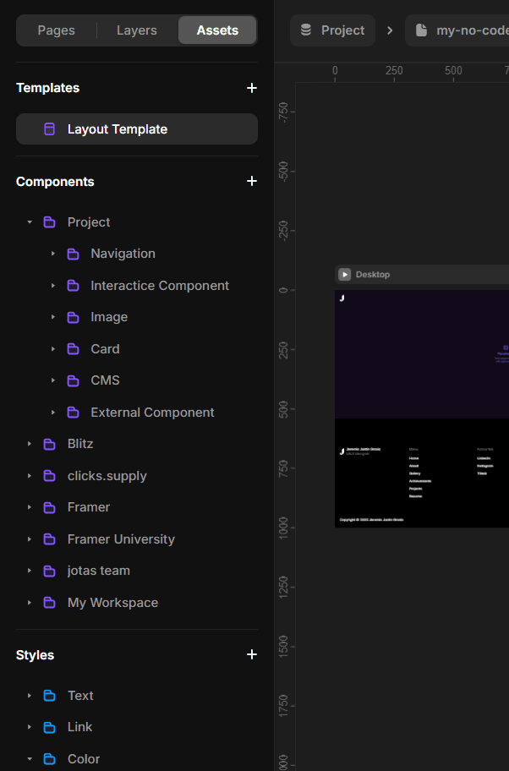Image resolution: width=509 pixels, height=771 pixels.
Task: Expand the Blitz folder
Action: click(x=30, y=444)
